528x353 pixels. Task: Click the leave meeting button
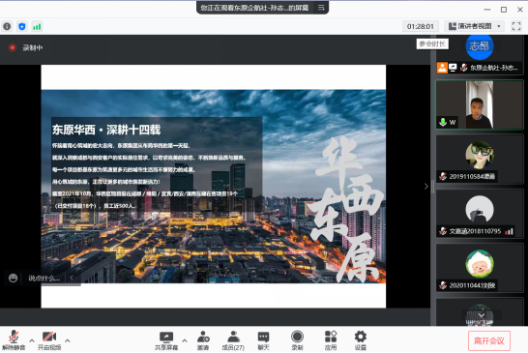pyautogui.click(x=489, y=340)
